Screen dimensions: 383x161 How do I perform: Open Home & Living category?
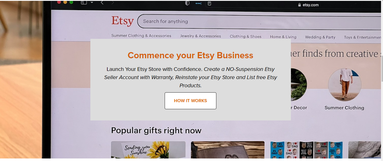click(x=283, y=37)
